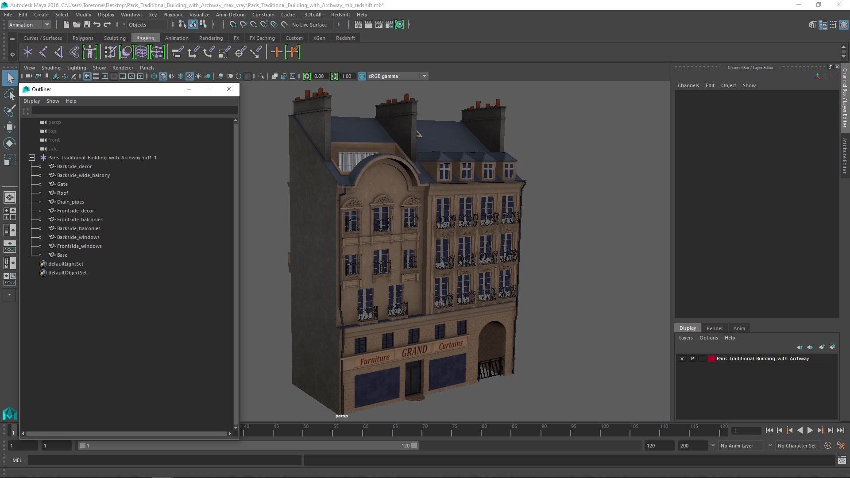Open the sRGB gamma dropdown

tap(424, 76)
